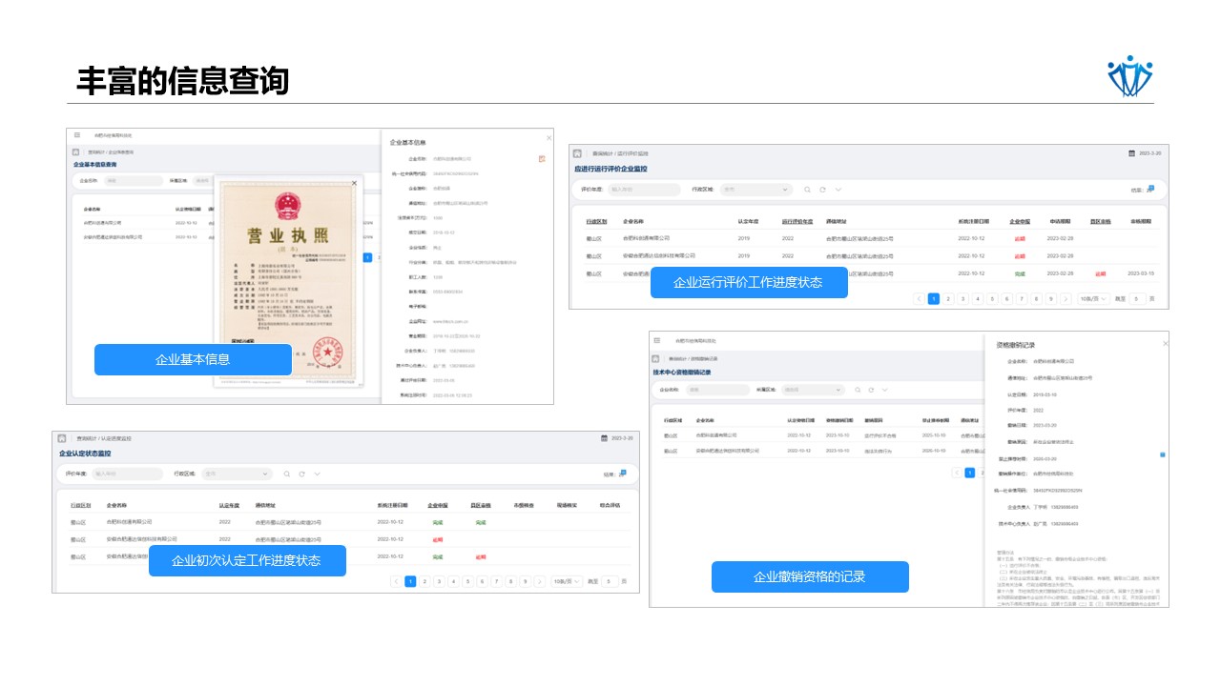
Task: Open 行政区域 dropdown in 应进行运行评价企业监控 window
Action: point(756,190)
